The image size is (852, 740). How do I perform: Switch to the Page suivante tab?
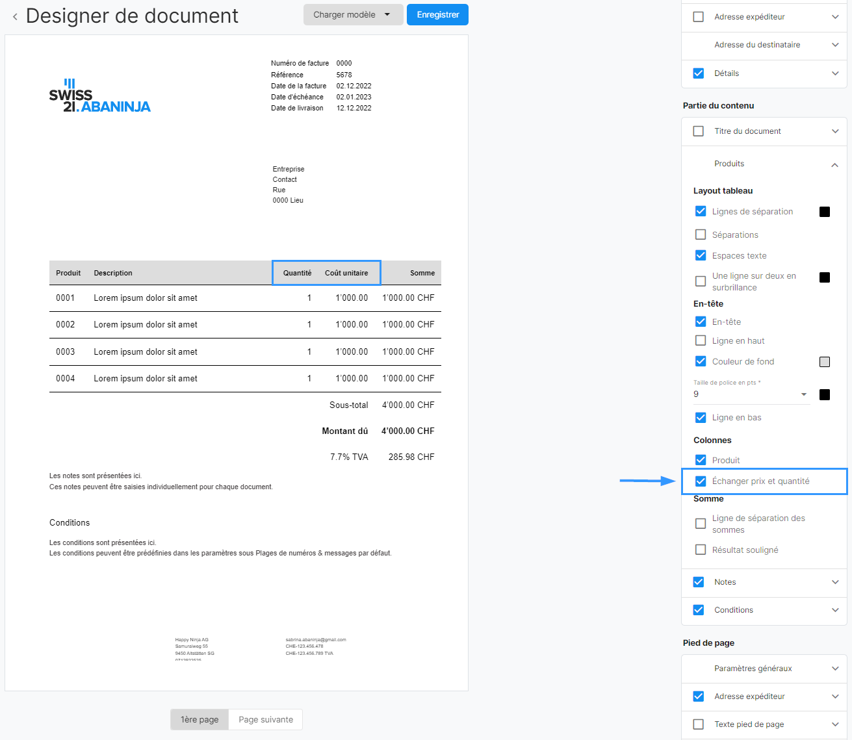point(266,719)
